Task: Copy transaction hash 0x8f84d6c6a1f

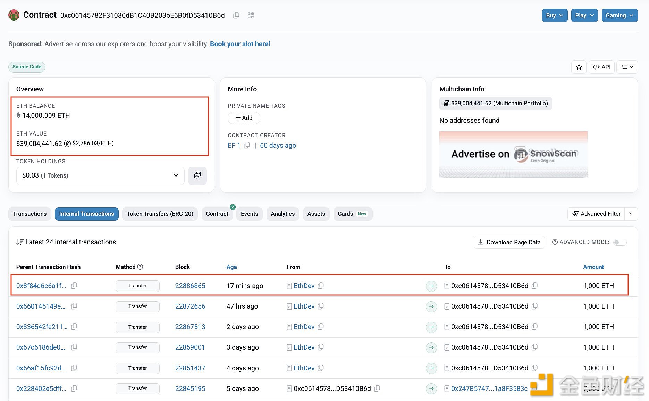Action: (x=74, y=286)
